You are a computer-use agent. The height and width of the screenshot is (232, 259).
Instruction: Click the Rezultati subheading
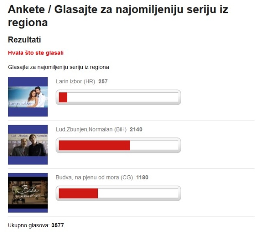pos(24,40)
